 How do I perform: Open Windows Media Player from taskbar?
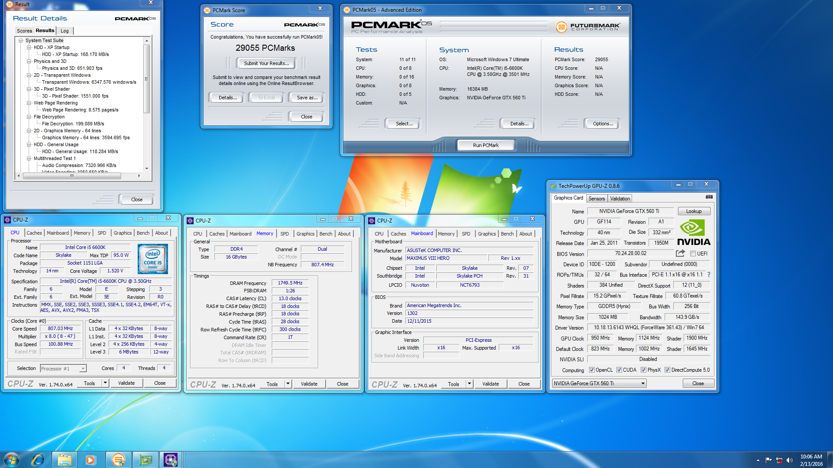[x=90, y=459]
